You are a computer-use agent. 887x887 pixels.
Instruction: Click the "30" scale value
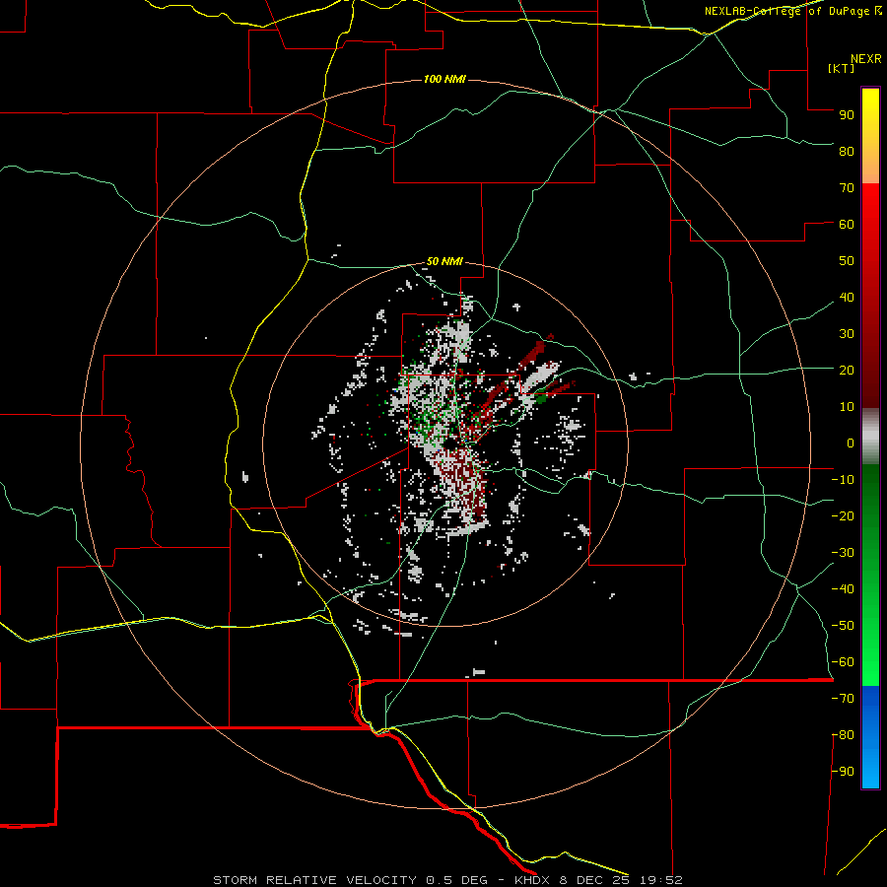tap(847, 334)
